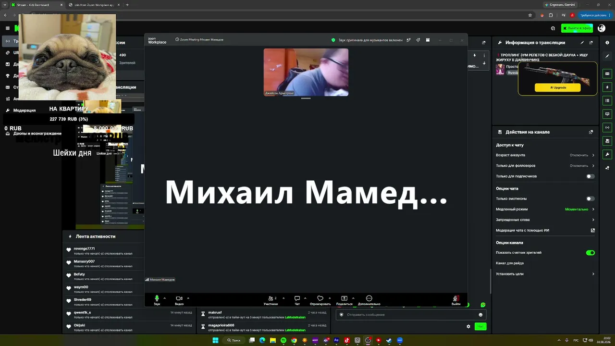Edit stream info with pencil icon
615x346 pixels.
582,43
